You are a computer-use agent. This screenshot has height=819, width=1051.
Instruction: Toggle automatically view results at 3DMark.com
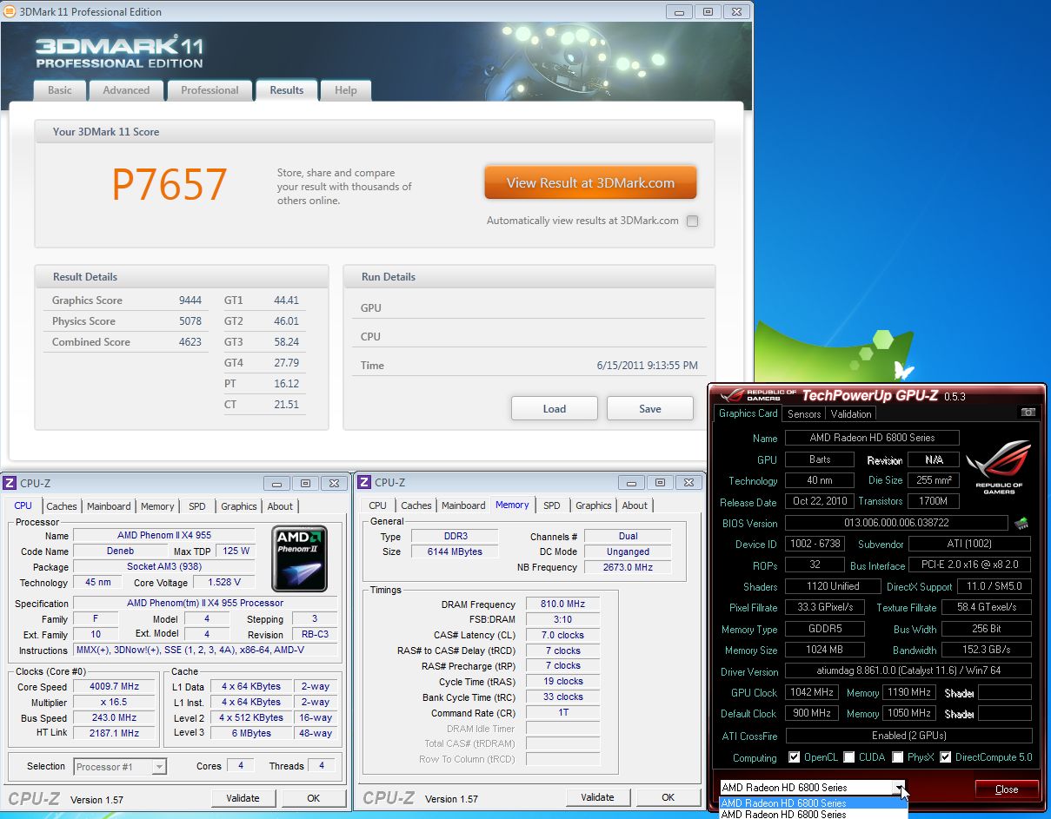pos(692,221)
